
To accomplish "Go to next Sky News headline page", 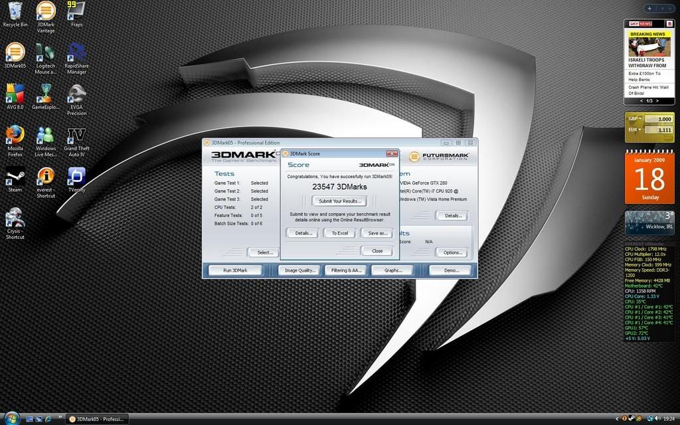I will coord(657,101).
